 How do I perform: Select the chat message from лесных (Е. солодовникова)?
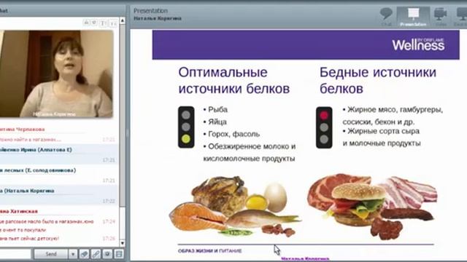(59, 175)
